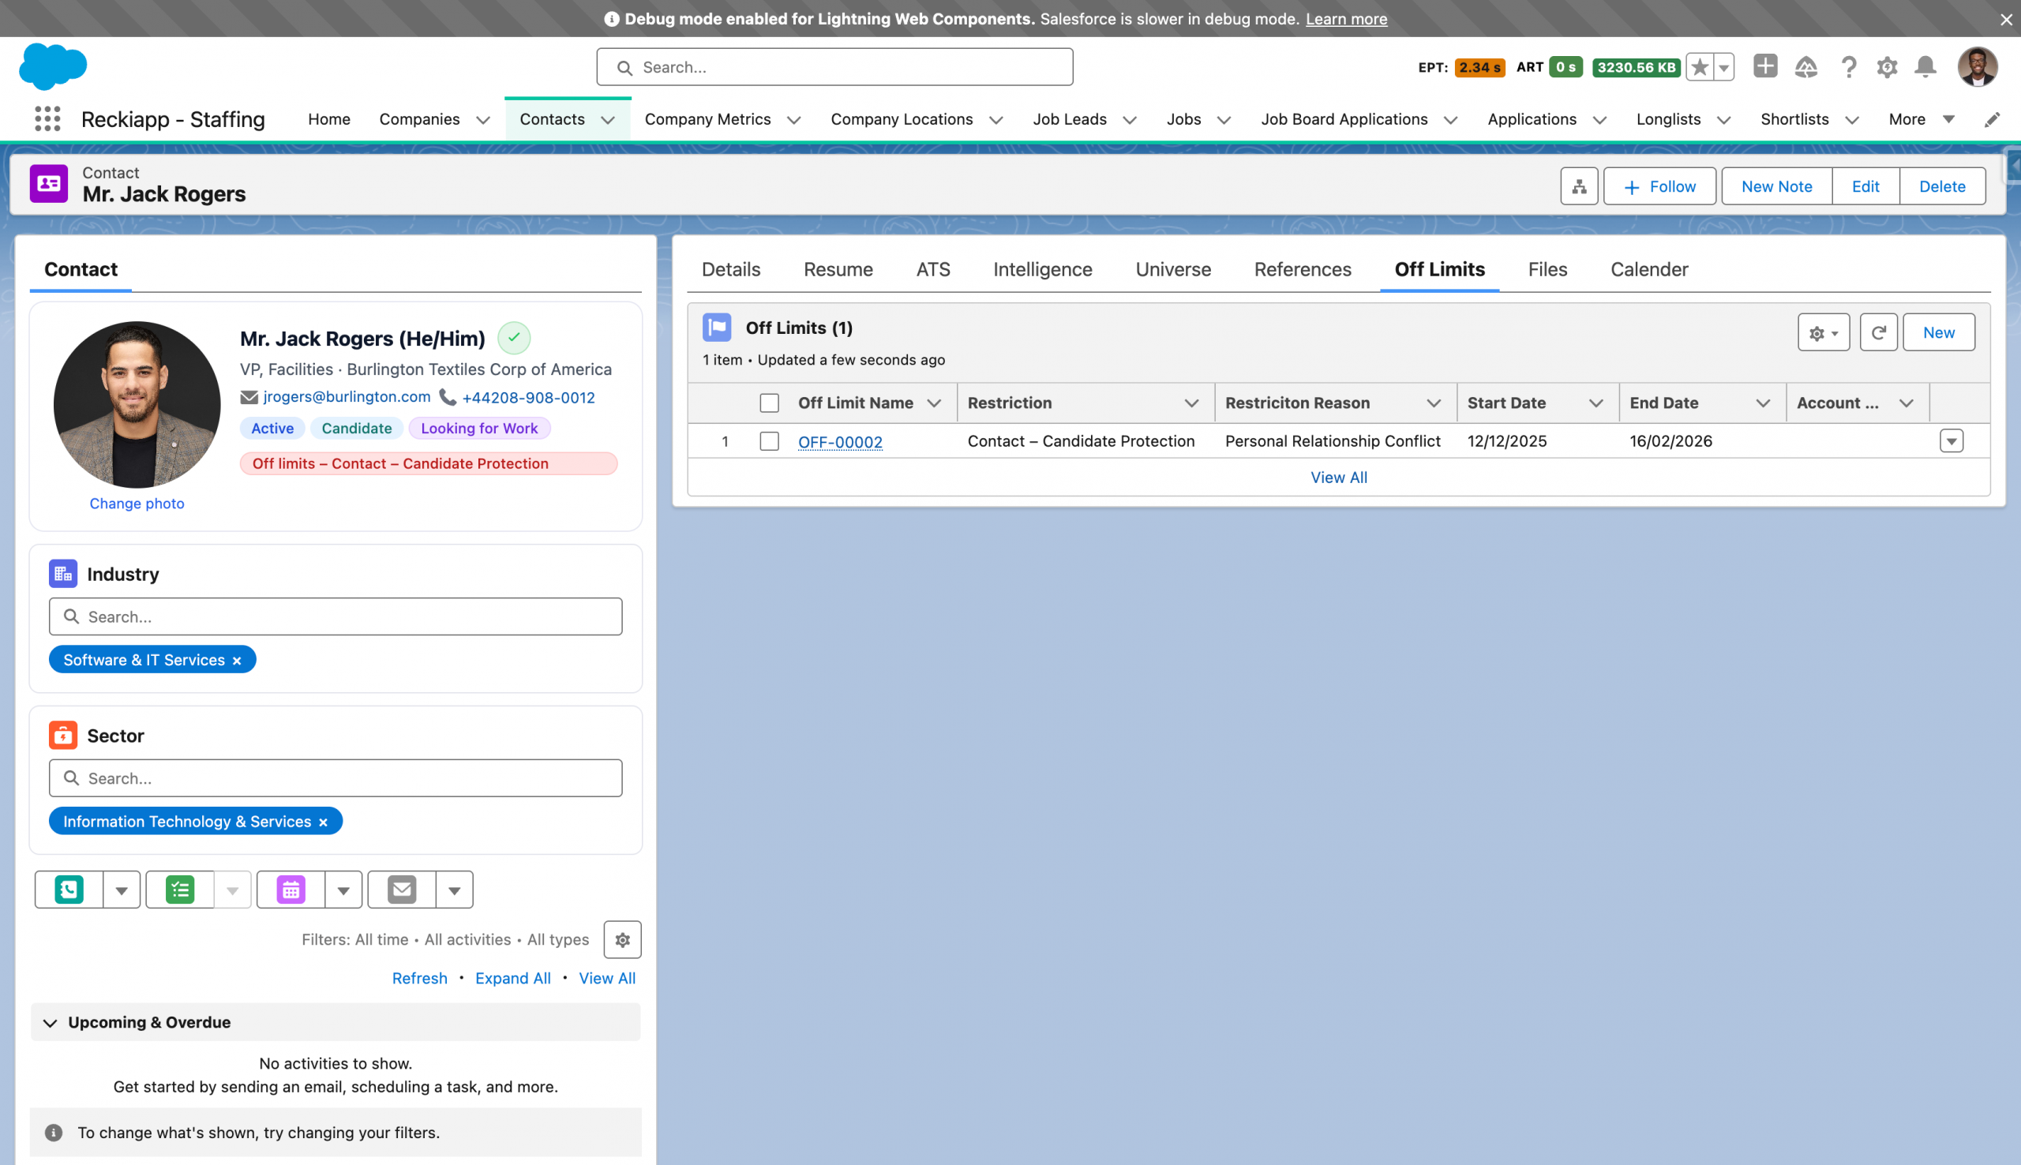This screenshot has height=1165, width=2021.
Task: Click the view contact hierarchy icon
Action: coord(1579,186)
